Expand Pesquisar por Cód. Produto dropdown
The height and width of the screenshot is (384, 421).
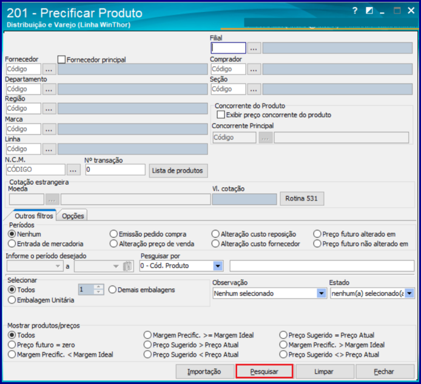point(218,266)
